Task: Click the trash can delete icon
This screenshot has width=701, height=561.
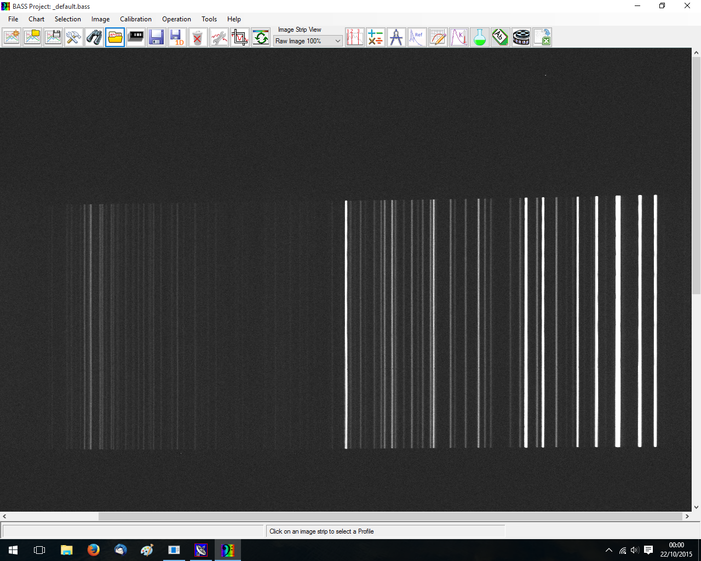Action: (x=198, y=38)
